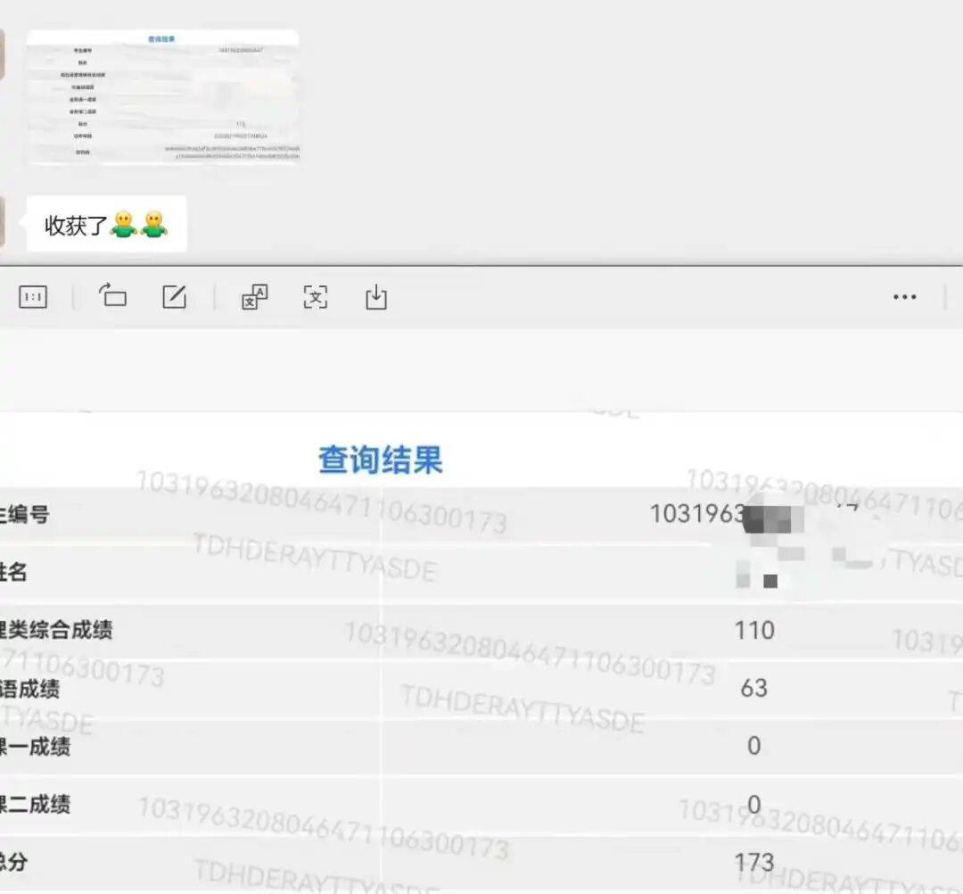
Task: Select the 1:1 actual size view icon
Action: pyautogui.click(x=33, y=297)
